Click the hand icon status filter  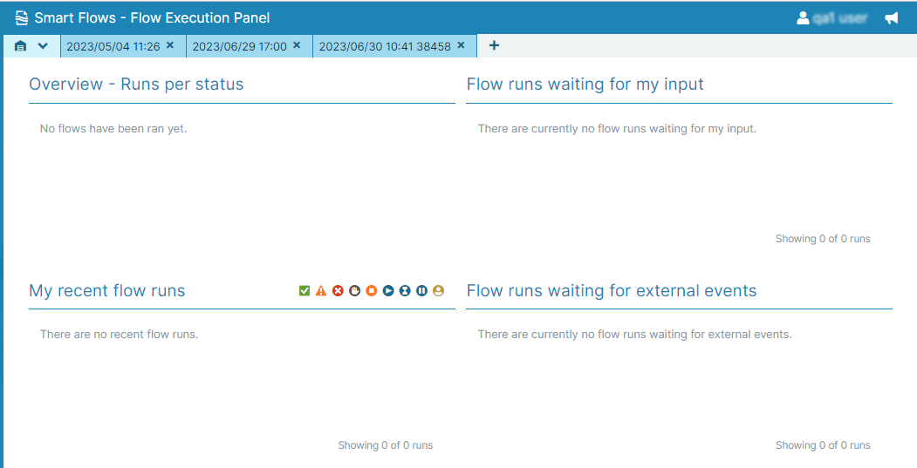point(354,291)
